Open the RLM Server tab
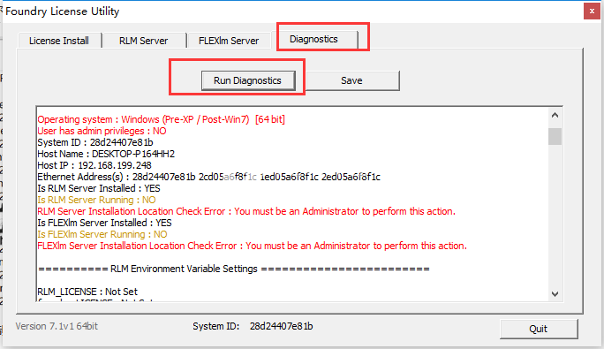This screenshot has width=604, height=349. 144,41
